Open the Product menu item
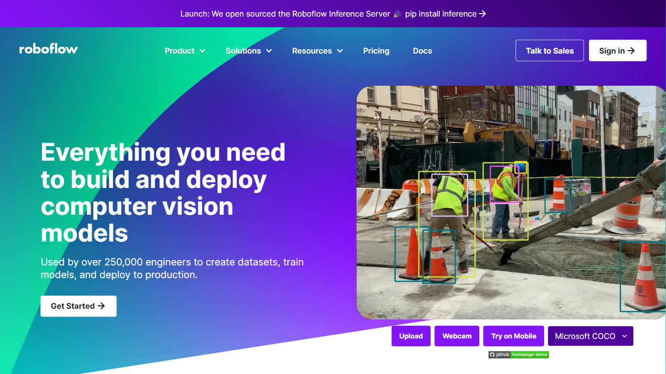The image size is (666, 374). click(179, 51)
